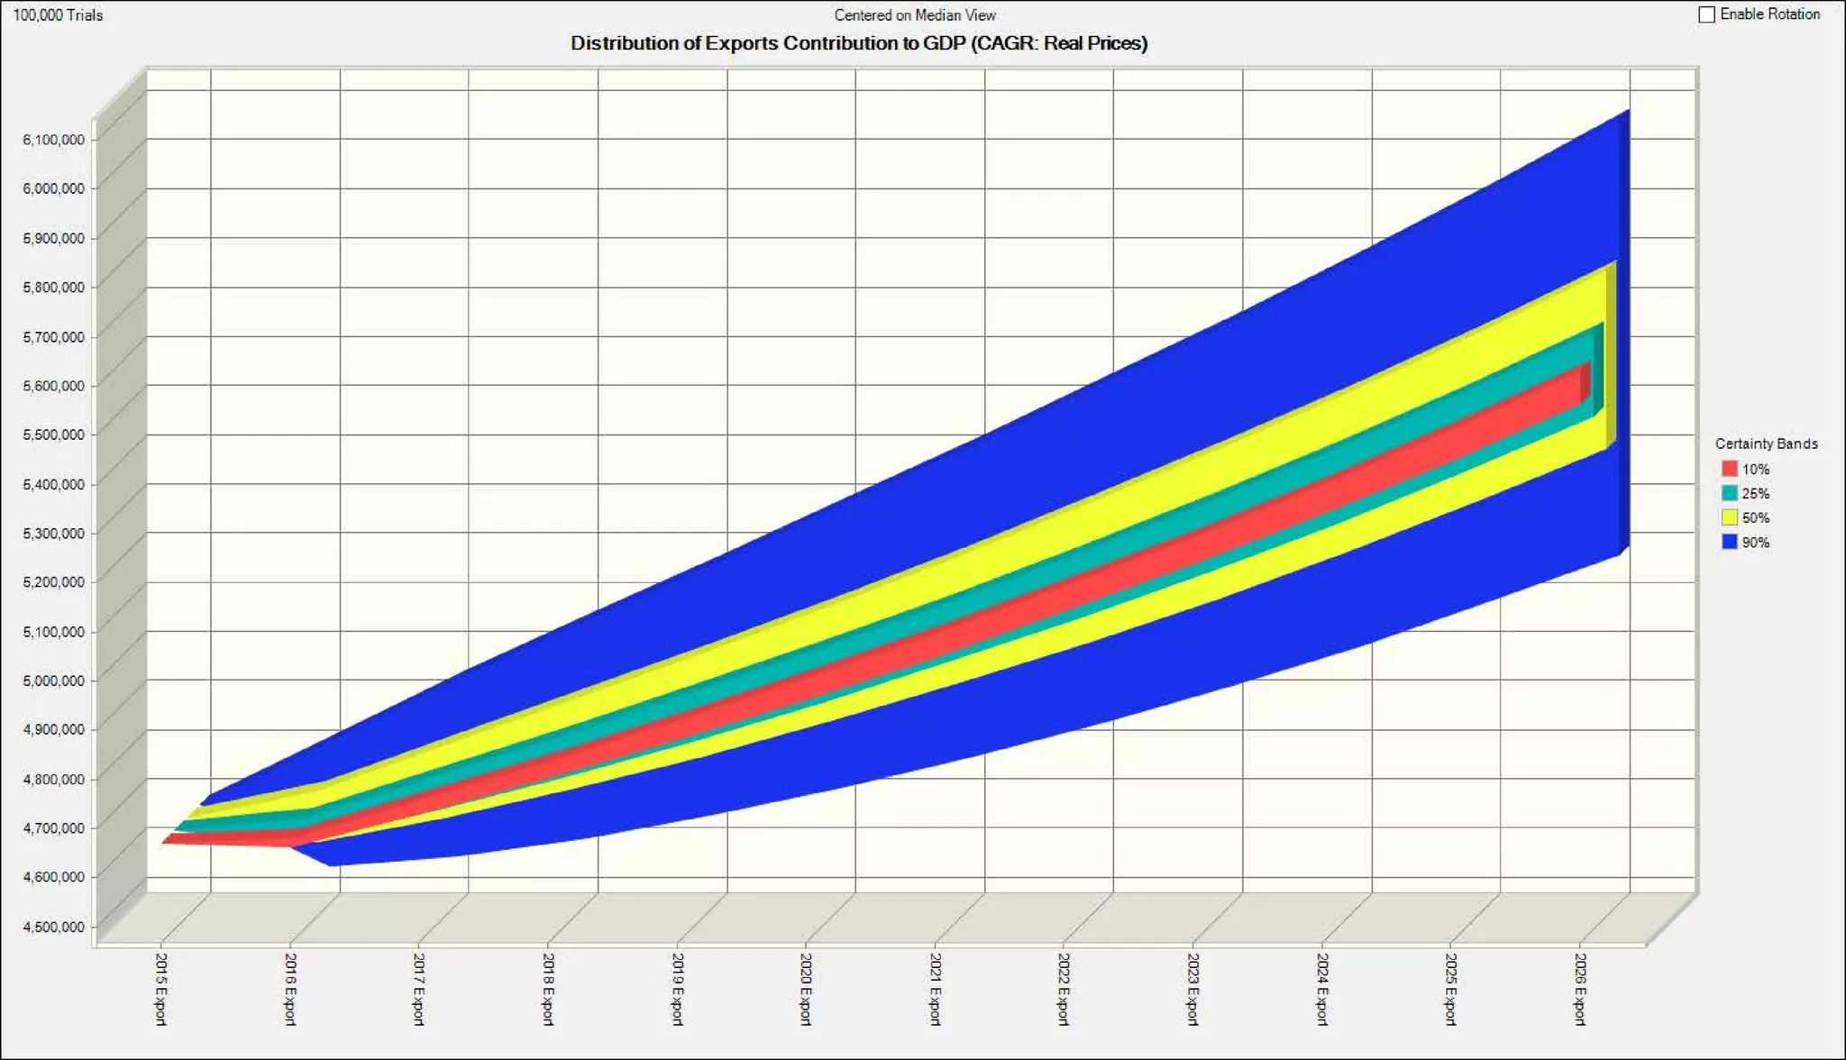This screenshot has height=1060, width=1846.
Task: Click the '90%' legend label
Action: coord(1755,543)
